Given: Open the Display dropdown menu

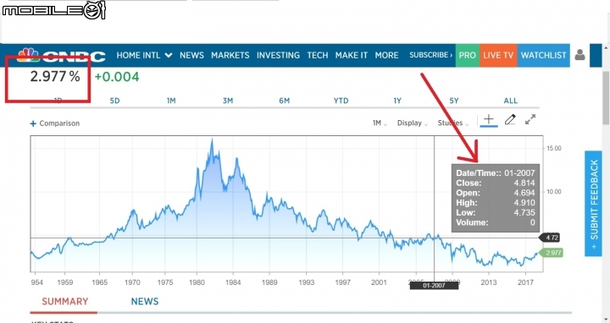Looking at the screenshot, I should click(x=413, y=123).
